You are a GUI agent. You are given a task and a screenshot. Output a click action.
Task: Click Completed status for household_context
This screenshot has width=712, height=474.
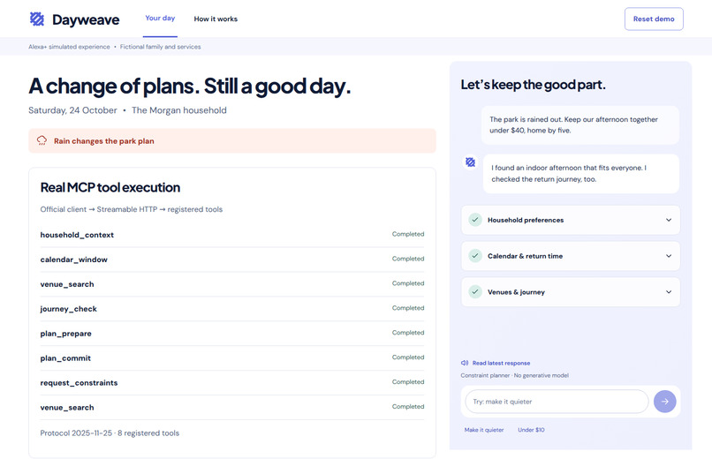click(408, 234)
